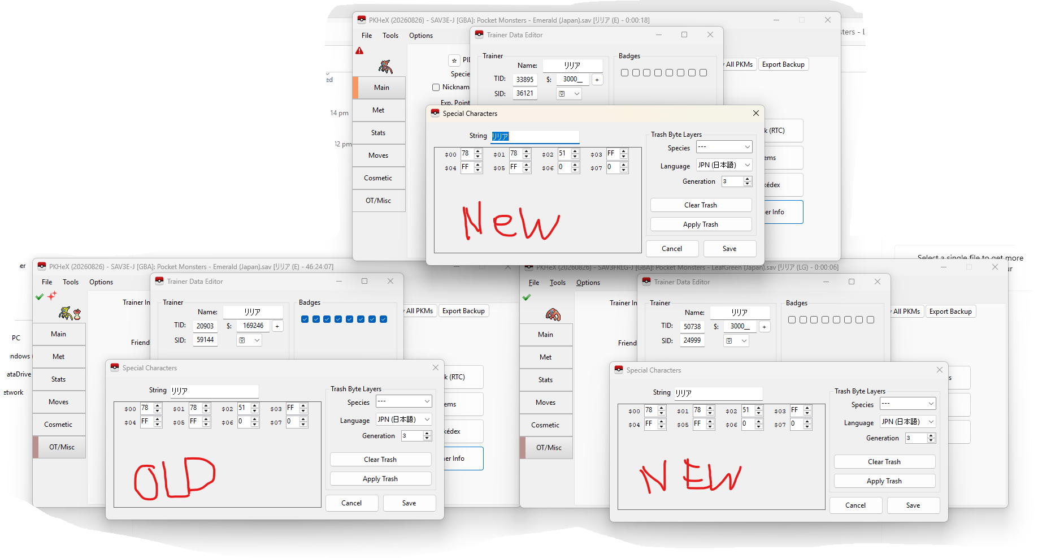This screenshot has height=558, width=1051.
Task: Check the first badge in Emerald 0:00:18 Trainer Data Editor
Action: (x=624, y=73)
